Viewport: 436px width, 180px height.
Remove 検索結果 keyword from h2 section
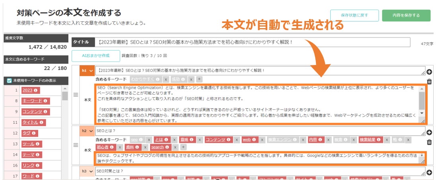(387, 140)
